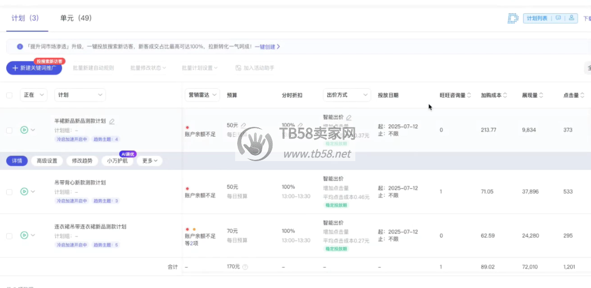Click the green status icon for 连衣裙吊带连衣裙新品测款计划

(x=24, y=235)
